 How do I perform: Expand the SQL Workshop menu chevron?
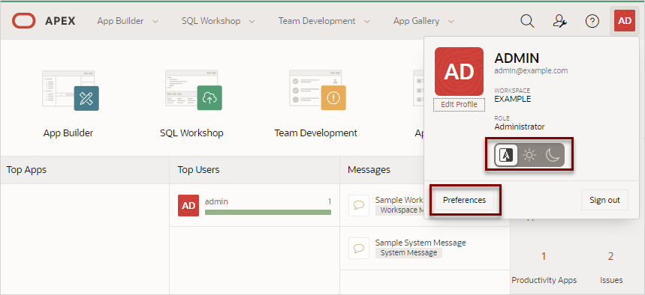tap(252, 21)
